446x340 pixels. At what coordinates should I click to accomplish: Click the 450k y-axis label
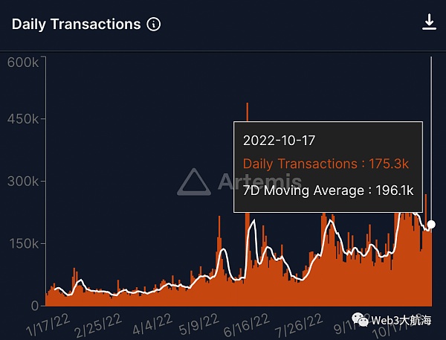pos(23,119)
